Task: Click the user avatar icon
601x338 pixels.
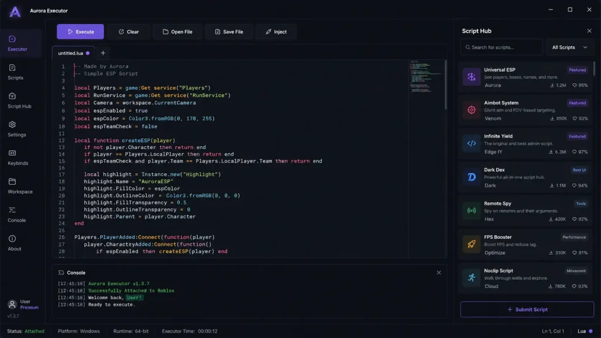Action: click(x=12, y=305)
